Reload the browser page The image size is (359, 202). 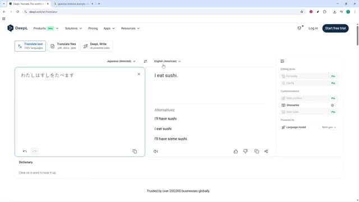click(17, 12)
